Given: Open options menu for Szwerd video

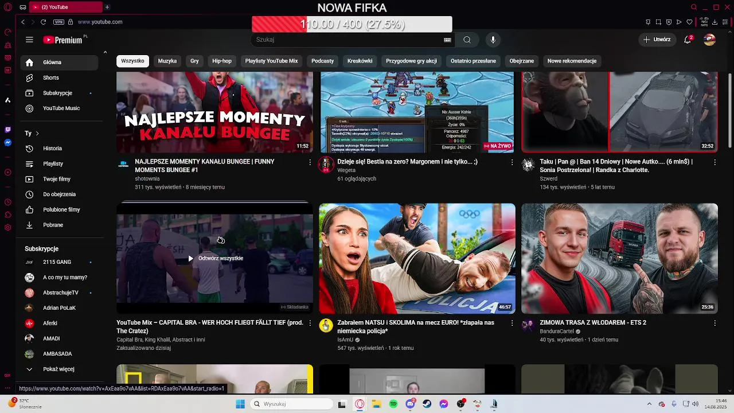Looking at the screenshot, I should tap(715, 162).
